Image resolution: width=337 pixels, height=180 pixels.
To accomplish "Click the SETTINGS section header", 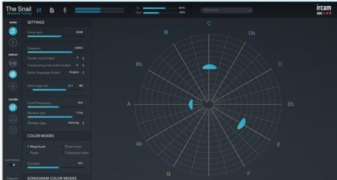I will click(x=36, y=22).
